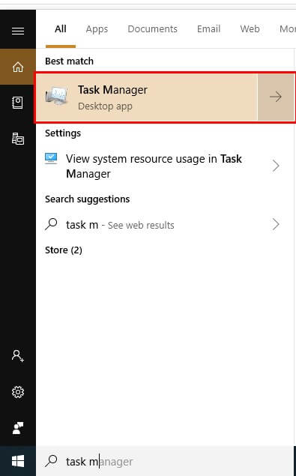Expand the task m web results chevron

click(276, 224)
